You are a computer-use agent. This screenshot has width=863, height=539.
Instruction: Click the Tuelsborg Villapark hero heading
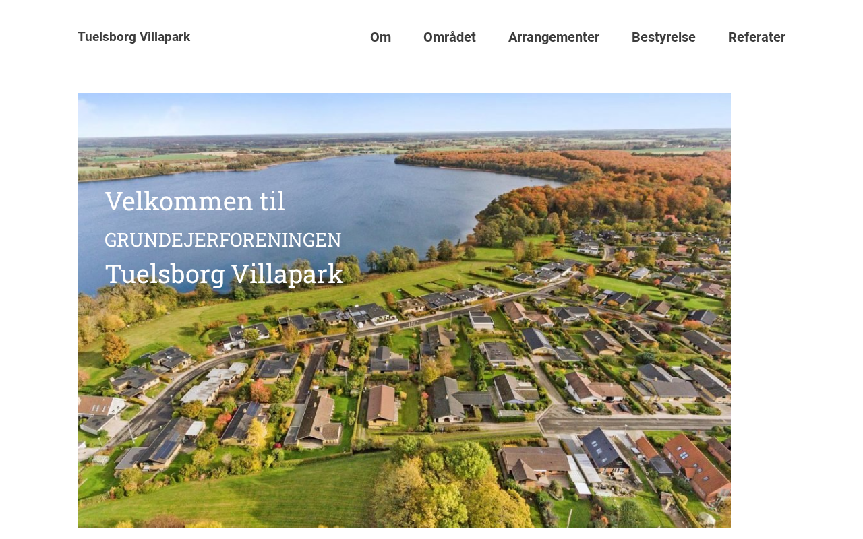(224, 274)
